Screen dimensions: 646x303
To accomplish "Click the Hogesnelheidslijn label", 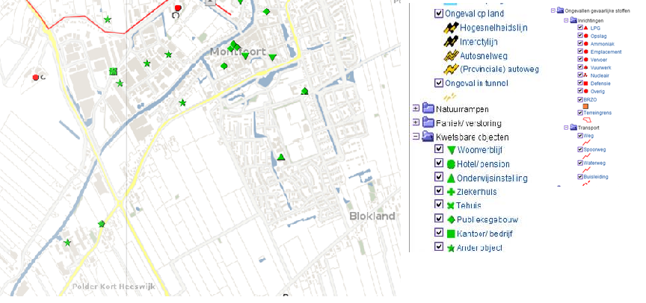I will (493, 28).
